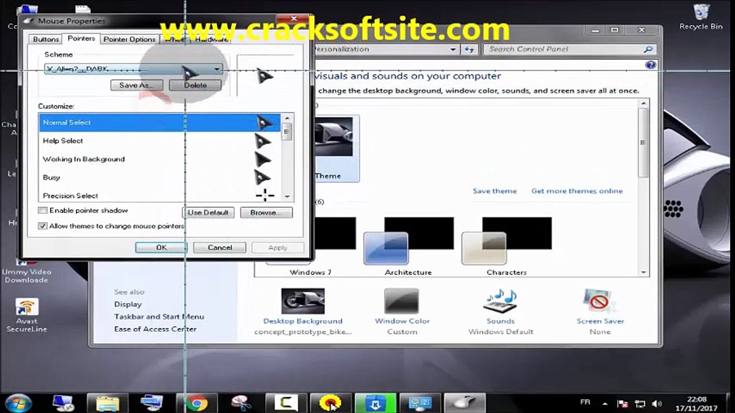
Task: Click the Control Panel help icon
Action: coord(650,65)
